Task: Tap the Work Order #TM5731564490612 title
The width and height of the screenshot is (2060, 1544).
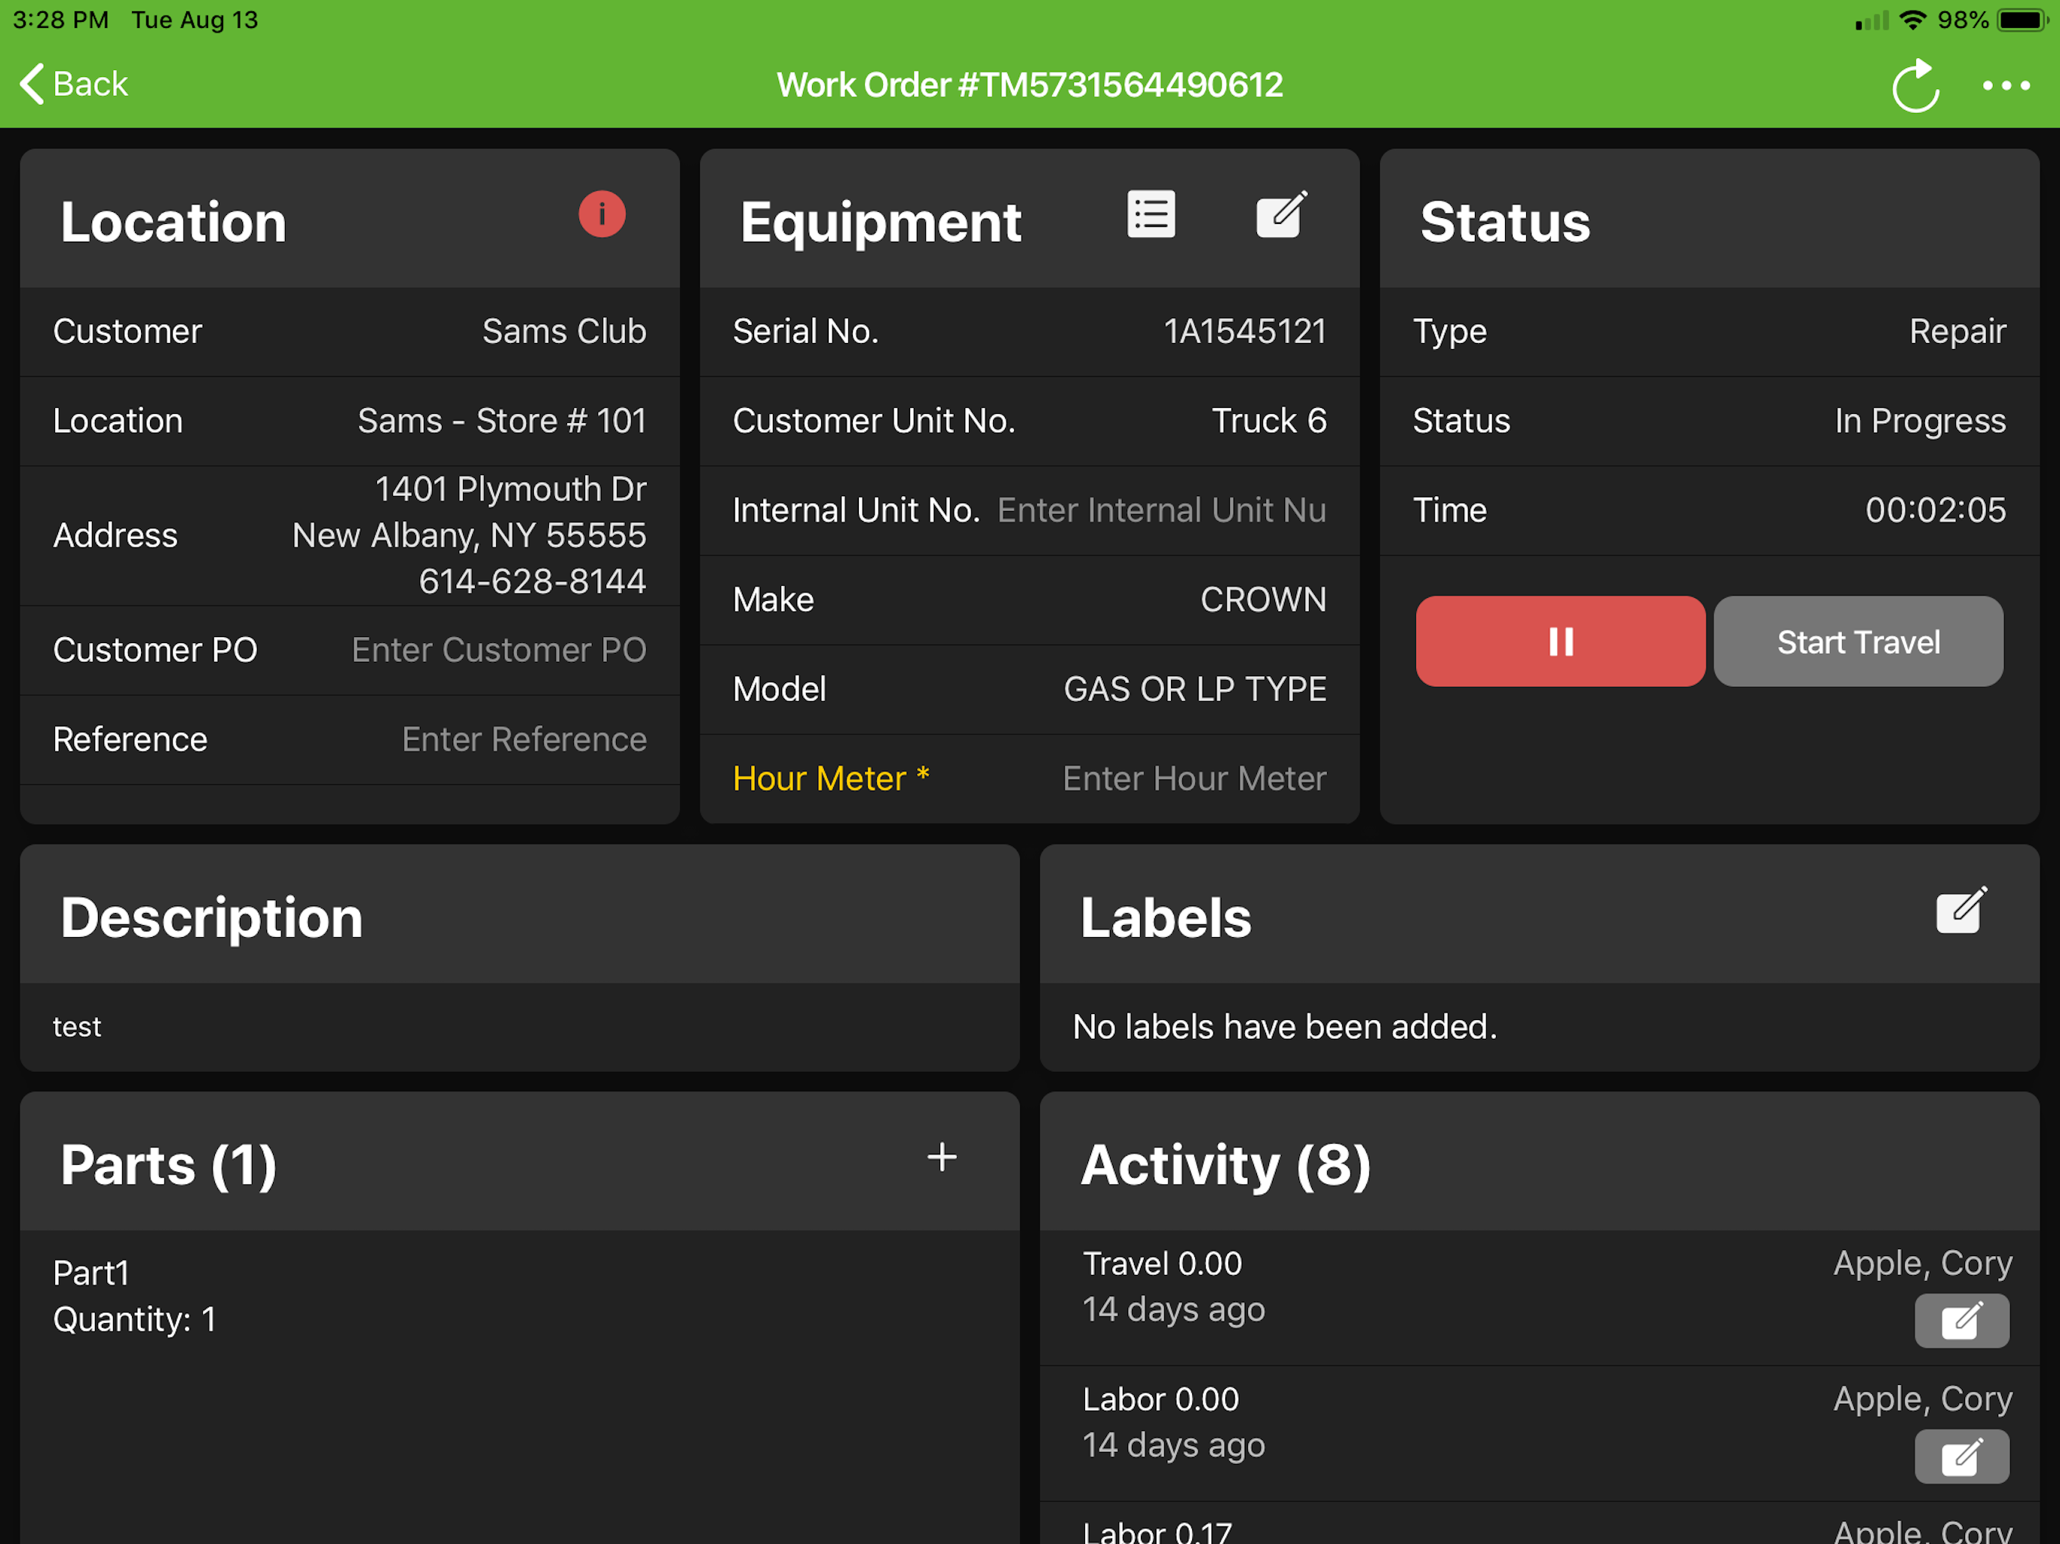Action: point(1030,84)
